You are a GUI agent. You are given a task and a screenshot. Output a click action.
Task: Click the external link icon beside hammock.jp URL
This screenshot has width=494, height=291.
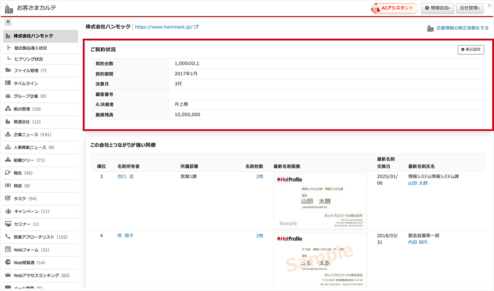click(196, 27)
